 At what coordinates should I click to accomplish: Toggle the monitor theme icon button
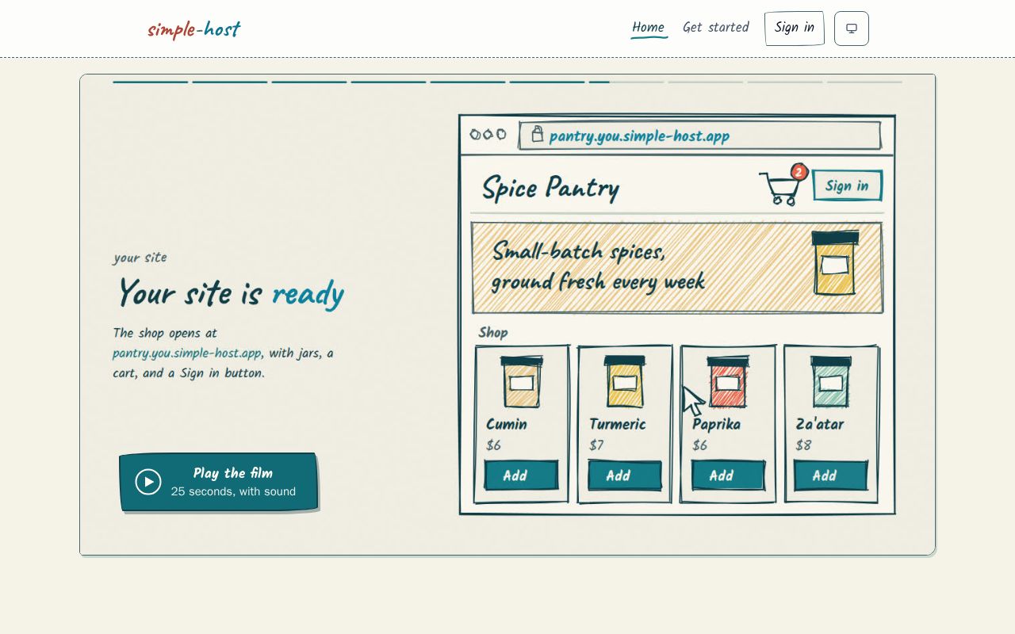(x=852, y=29)
